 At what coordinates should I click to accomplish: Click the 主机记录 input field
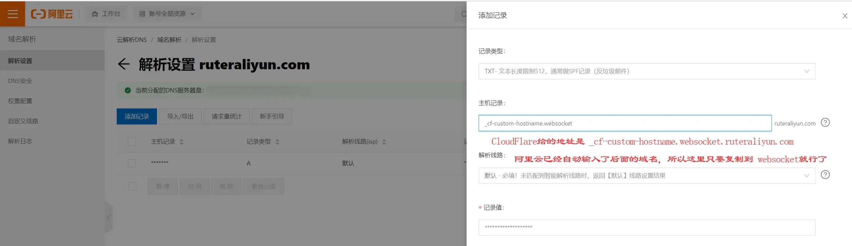click(625, 123)
